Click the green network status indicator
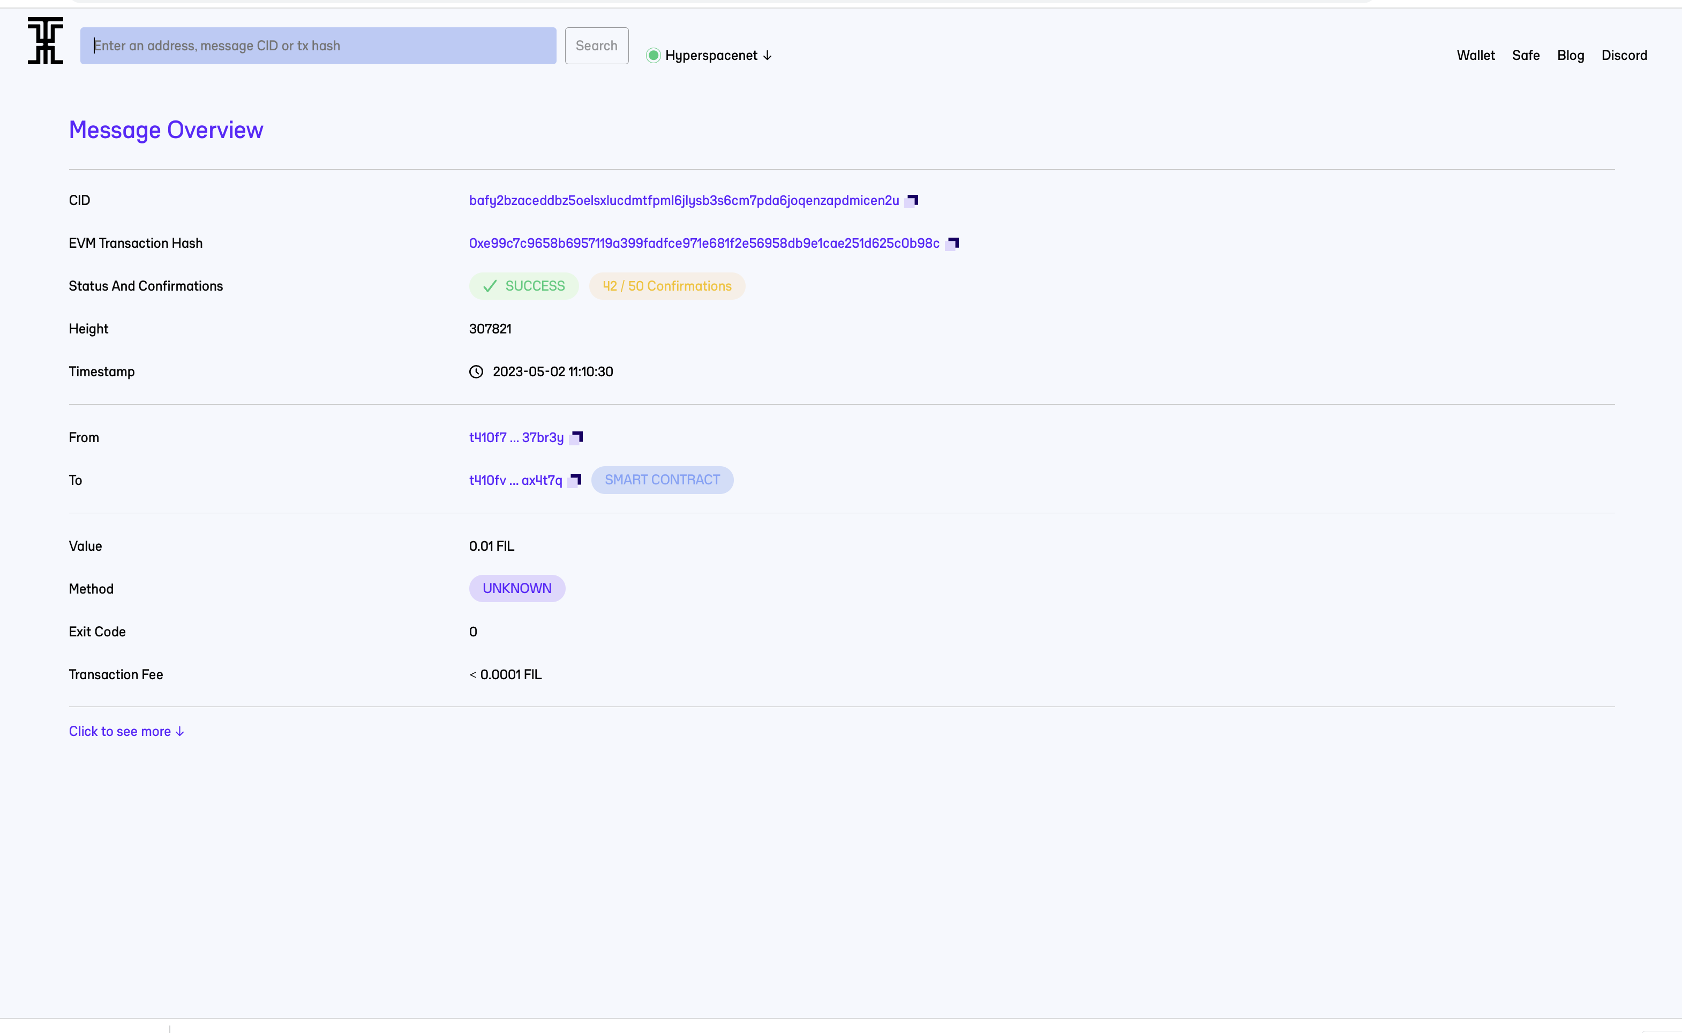The height and width of the screenshot is (1033, 1682). [653, 55]
